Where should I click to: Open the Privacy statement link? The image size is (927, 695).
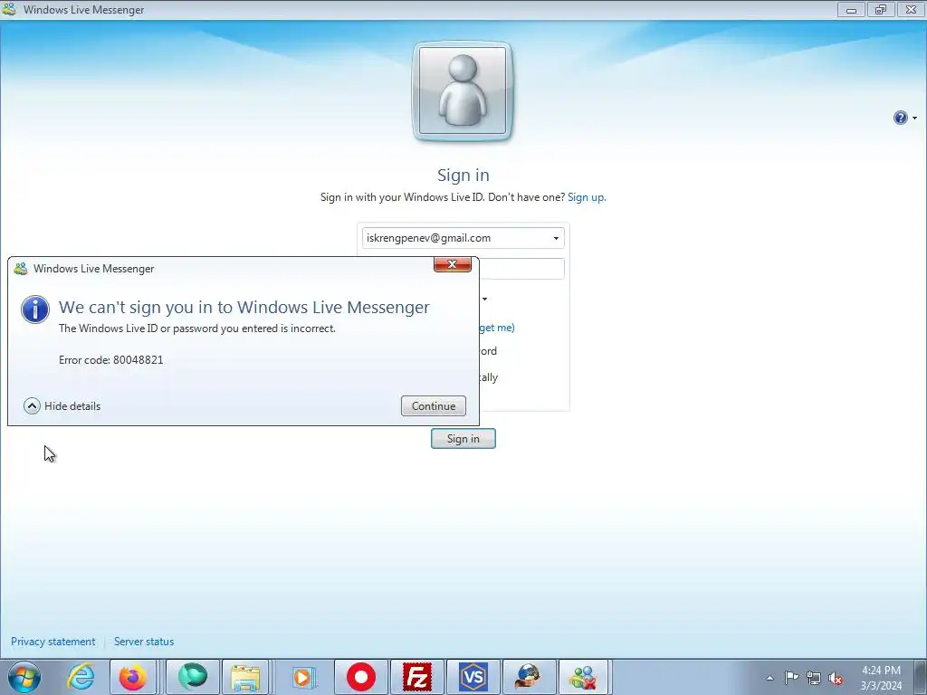[x=53, y=642]
